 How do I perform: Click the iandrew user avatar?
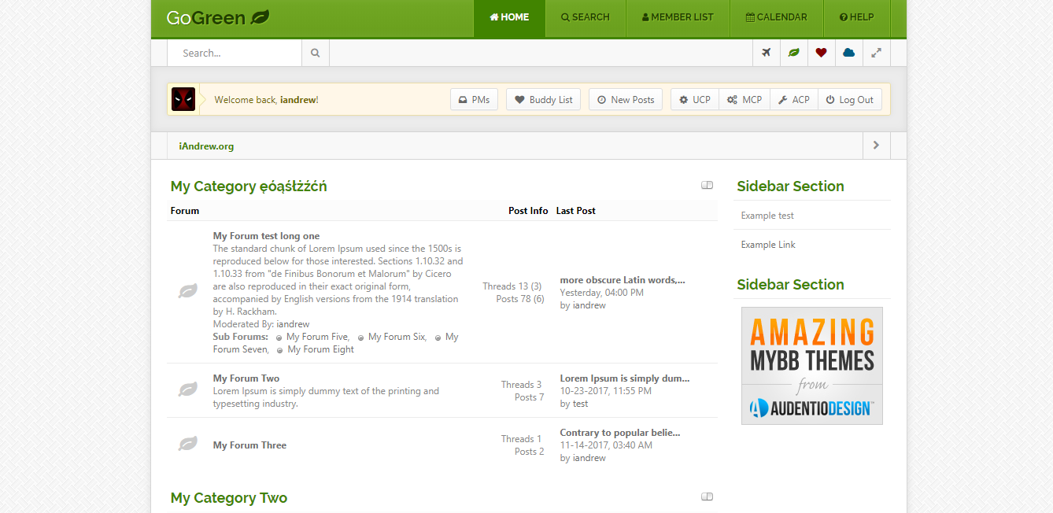click(x=183, y=99)
